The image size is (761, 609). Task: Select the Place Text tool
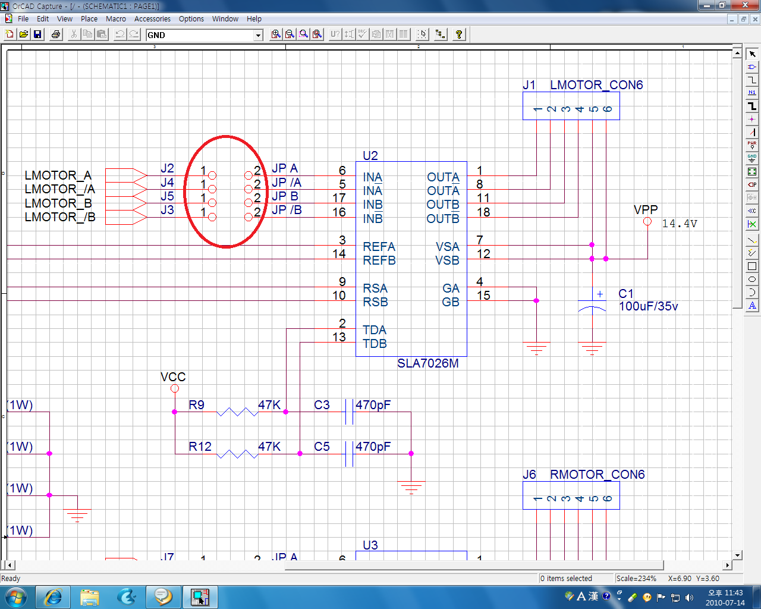click(752, 306)
